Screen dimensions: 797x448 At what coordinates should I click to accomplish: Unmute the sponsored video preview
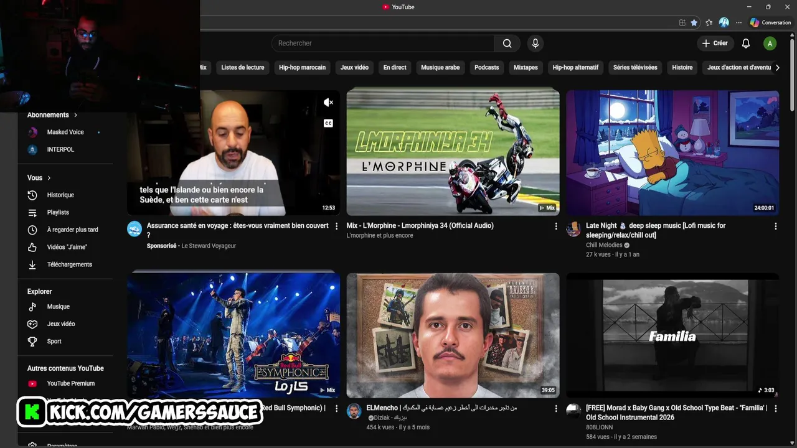328,103
